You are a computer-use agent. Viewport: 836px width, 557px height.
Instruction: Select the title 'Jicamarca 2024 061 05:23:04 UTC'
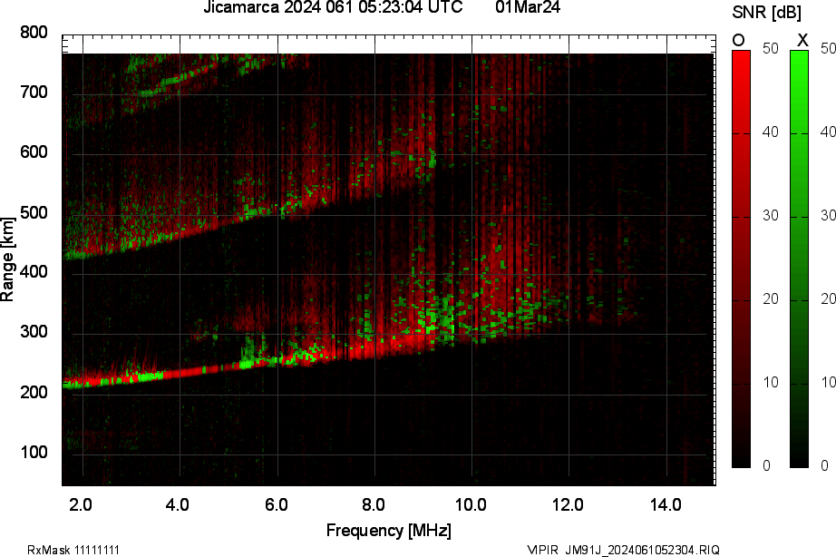[x=334, y=7]
